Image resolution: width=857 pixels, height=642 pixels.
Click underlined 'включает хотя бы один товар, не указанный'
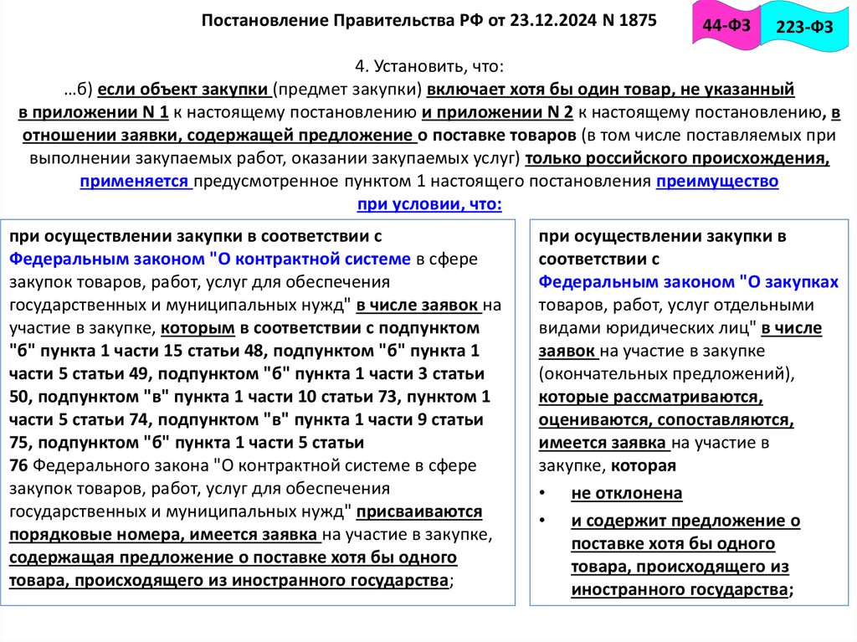pos(610,89)
